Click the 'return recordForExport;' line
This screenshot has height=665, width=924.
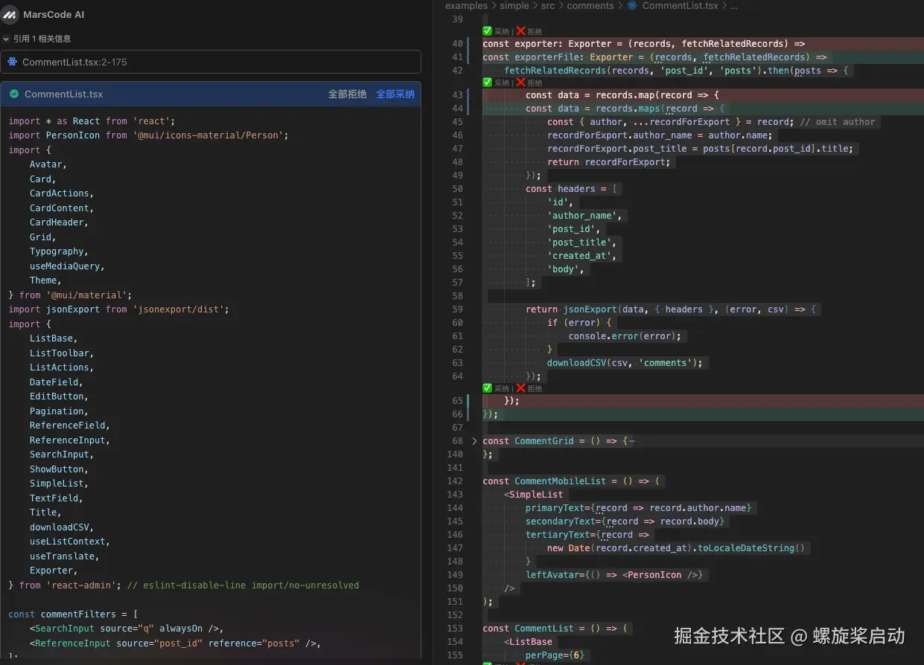click(x=608, y=162)
